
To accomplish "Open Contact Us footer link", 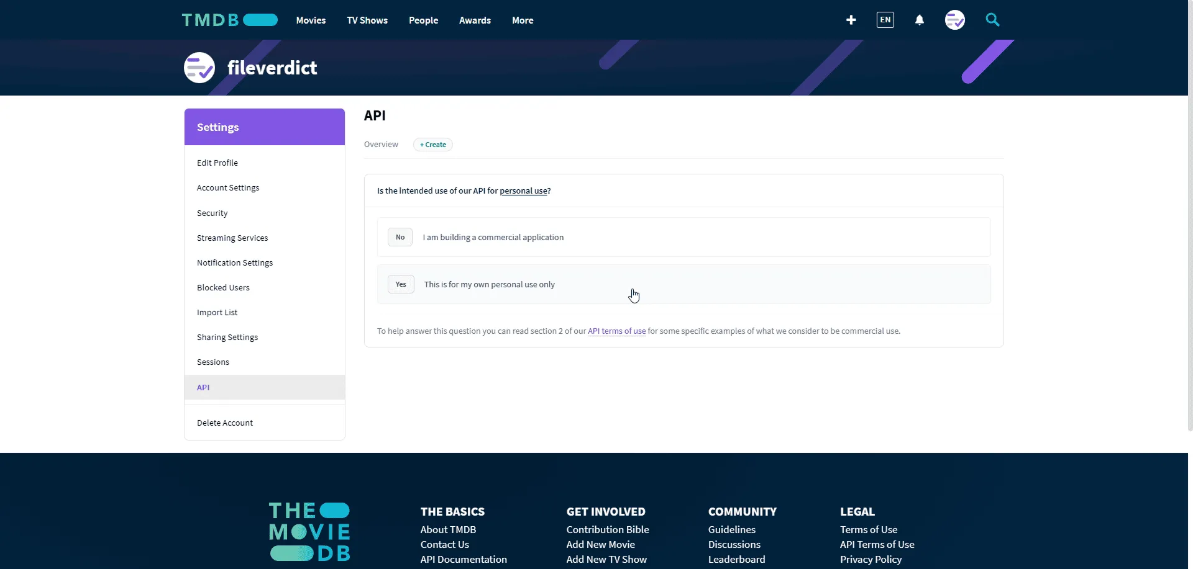I will [x=445, y=545].
